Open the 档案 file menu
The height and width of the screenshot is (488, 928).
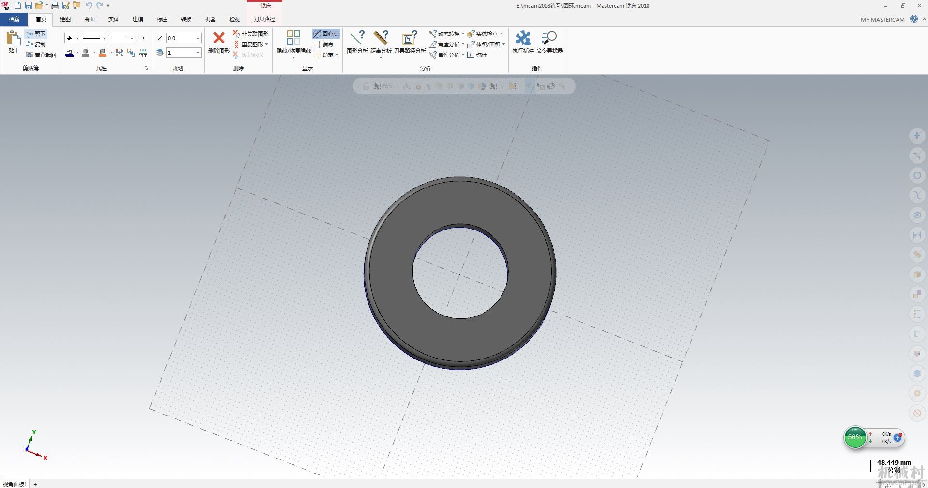(14, 19)
